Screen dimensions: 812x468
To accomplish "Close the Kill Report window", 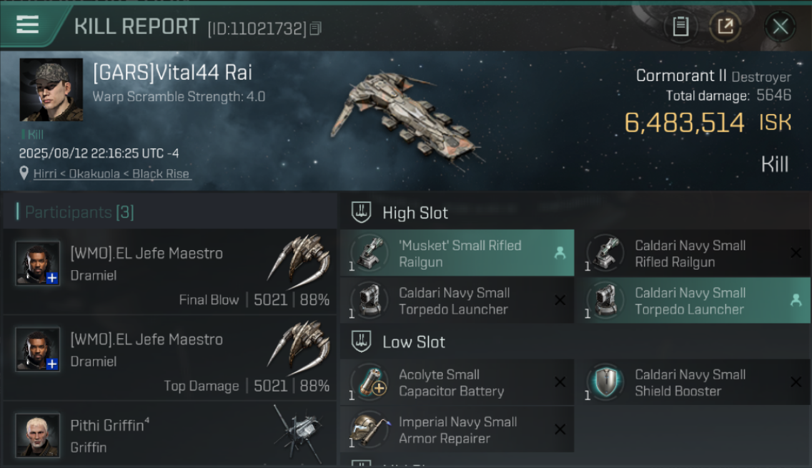I will 780,26.
